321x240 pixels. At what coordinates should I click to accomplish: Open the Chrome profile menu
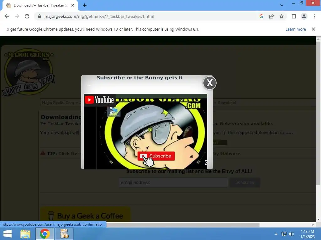(304, 16)
